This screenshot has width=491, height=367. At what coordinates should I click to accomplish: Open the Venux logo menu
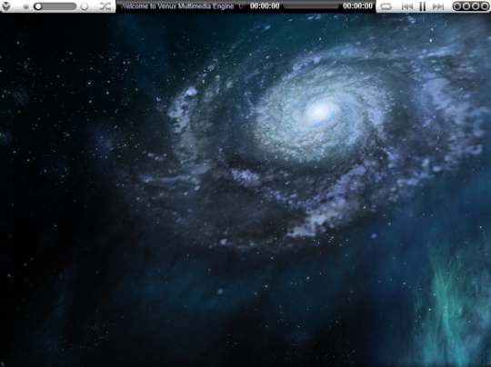click(x=6, y=6)
